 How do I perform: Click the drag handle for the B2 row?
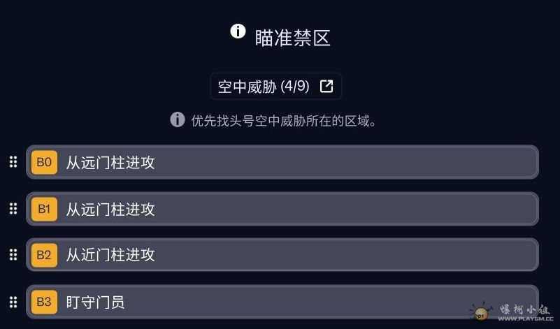coord(13,255)
